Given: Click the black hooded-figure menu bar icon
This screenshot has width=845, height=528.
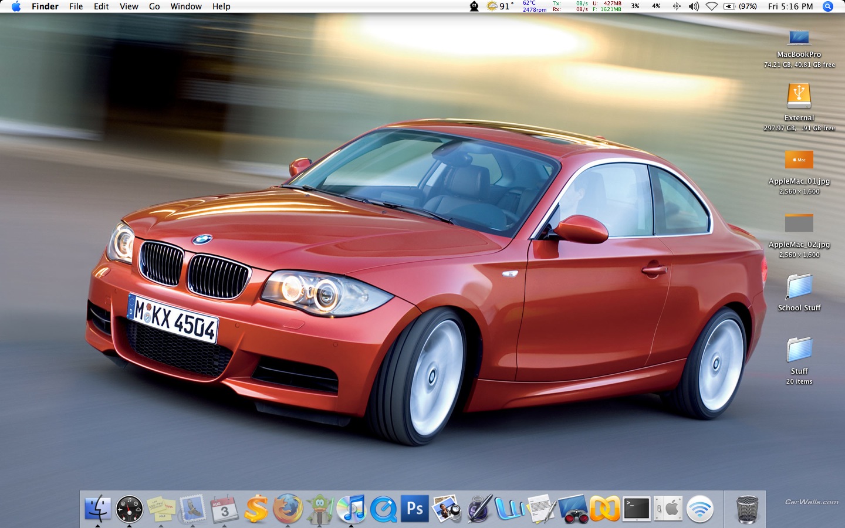Looking at the screenshot, I should 474,6.
